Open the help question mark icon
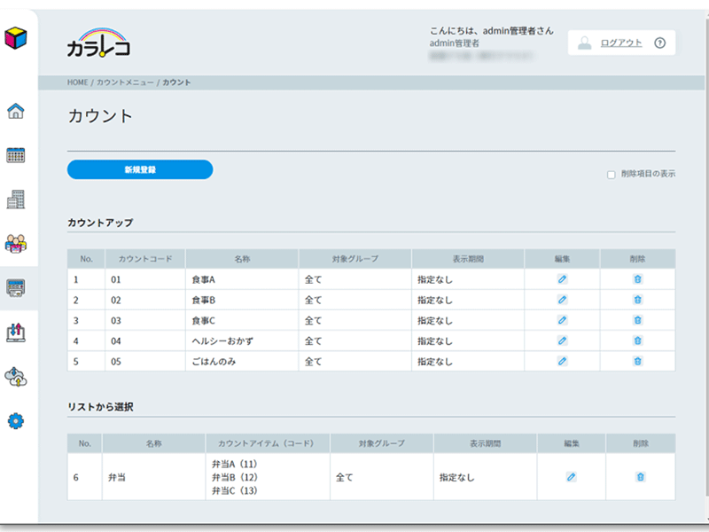Image resolution: width=709 pixels, height=532 pixels. point(659,43)
